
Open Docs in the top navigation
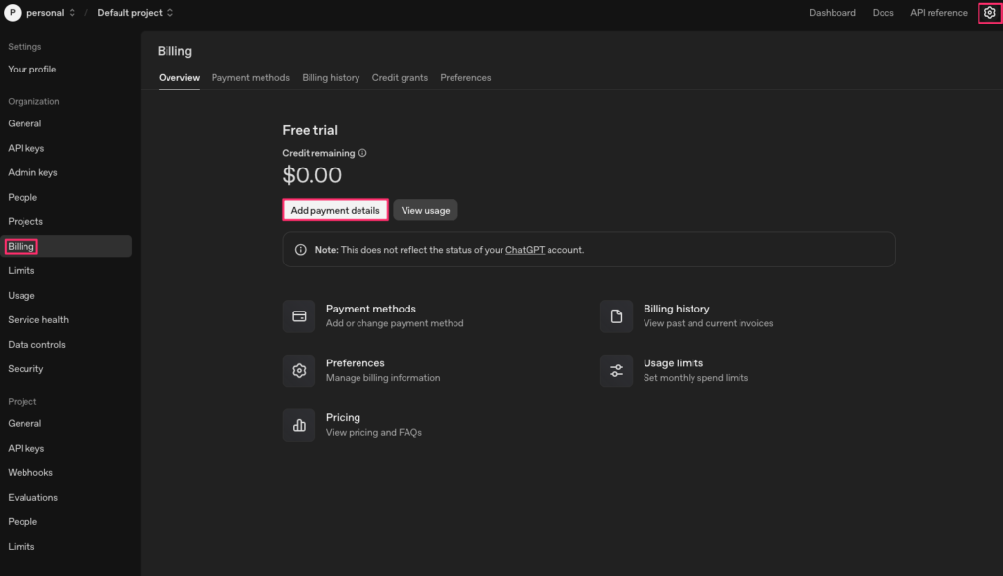point(883,13)
